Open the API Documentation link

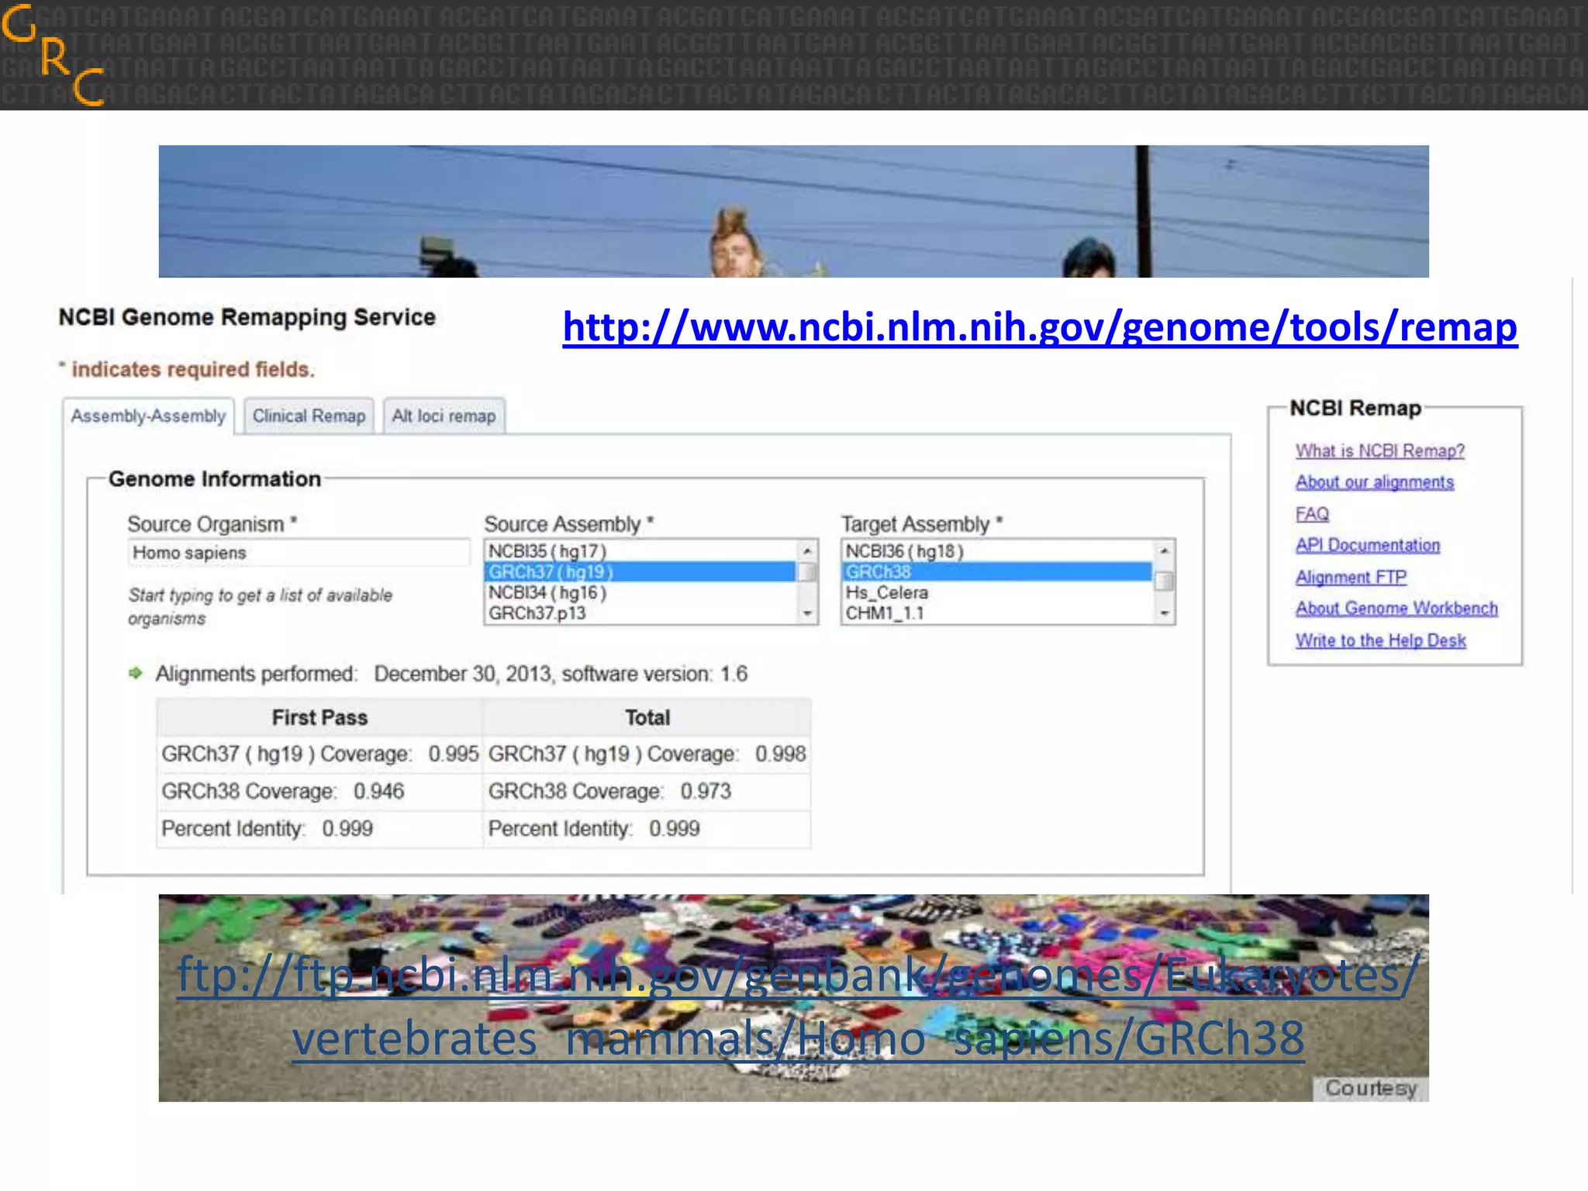1368,545
